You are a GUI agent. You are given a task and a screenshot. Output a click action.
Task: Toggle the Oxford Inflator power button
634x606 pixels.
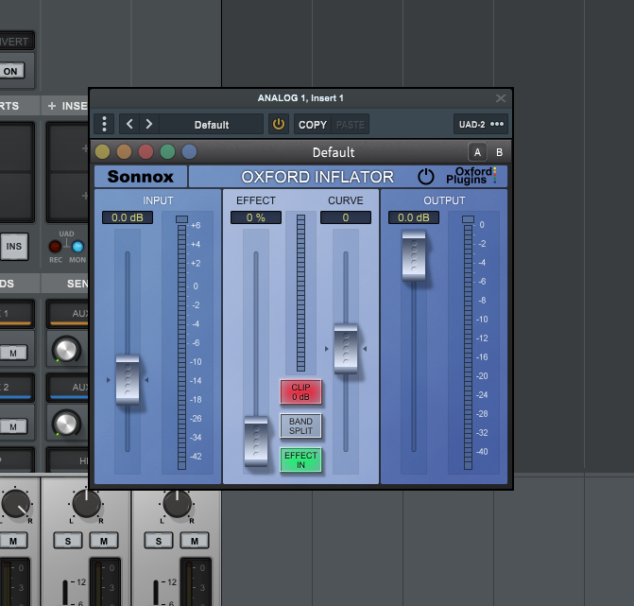(426, 177)
